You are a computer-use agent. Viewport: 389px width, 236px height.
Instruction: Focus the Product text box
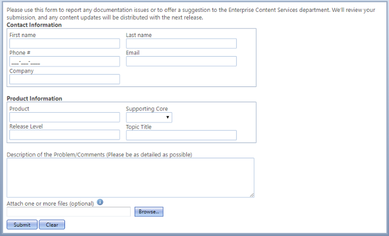64,117
